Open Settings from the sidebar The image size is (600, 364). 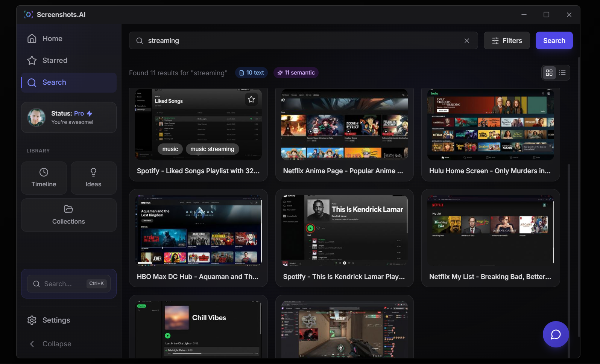click(x=69, y=320)
